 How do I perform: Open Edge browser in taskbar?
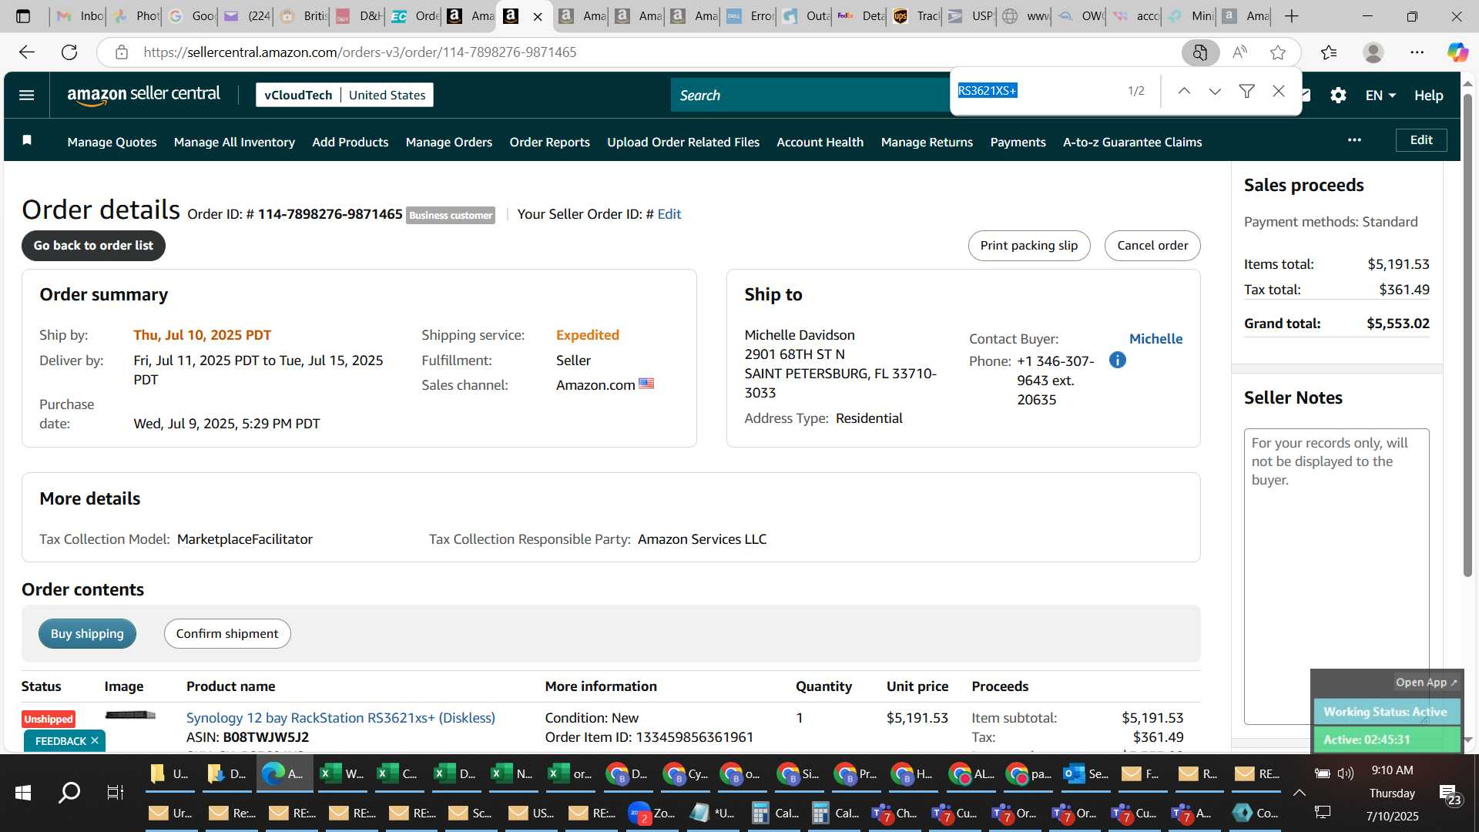tap(283, 773)
